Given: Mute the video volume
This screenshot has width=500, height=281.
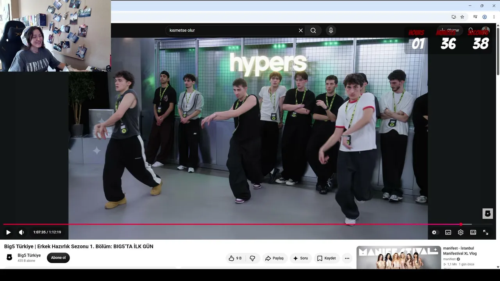Looking at the screenshot, I should 21,232.
